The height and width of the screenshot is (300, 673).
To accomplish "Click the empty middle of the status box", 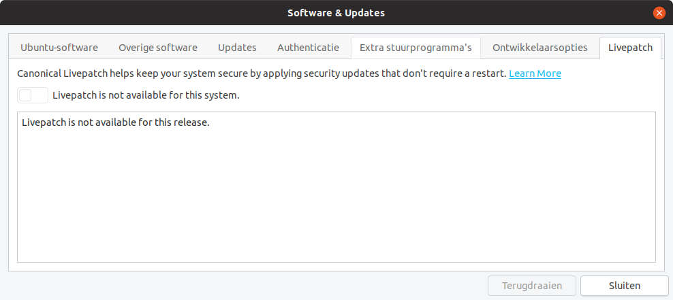I will [336, 197].
